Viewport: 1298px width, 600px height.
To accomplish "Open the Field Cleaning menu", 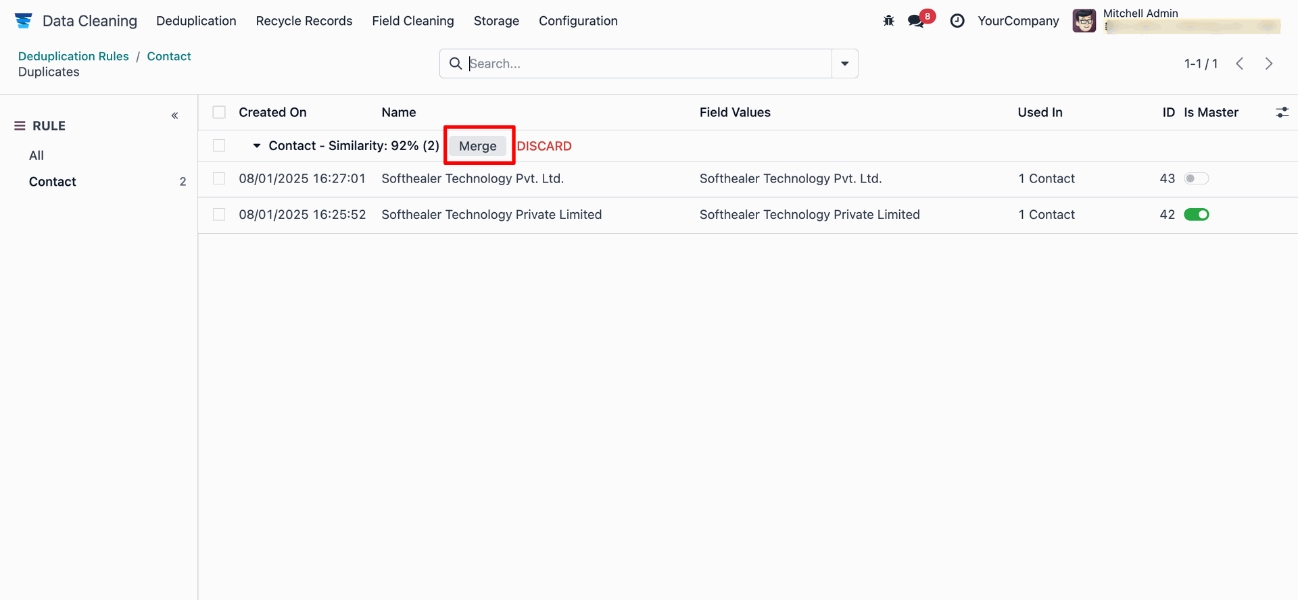I will [413, 21].
